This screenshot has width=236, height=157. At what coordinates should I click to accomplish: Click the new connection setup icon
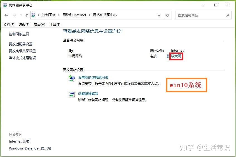(72, 78)
